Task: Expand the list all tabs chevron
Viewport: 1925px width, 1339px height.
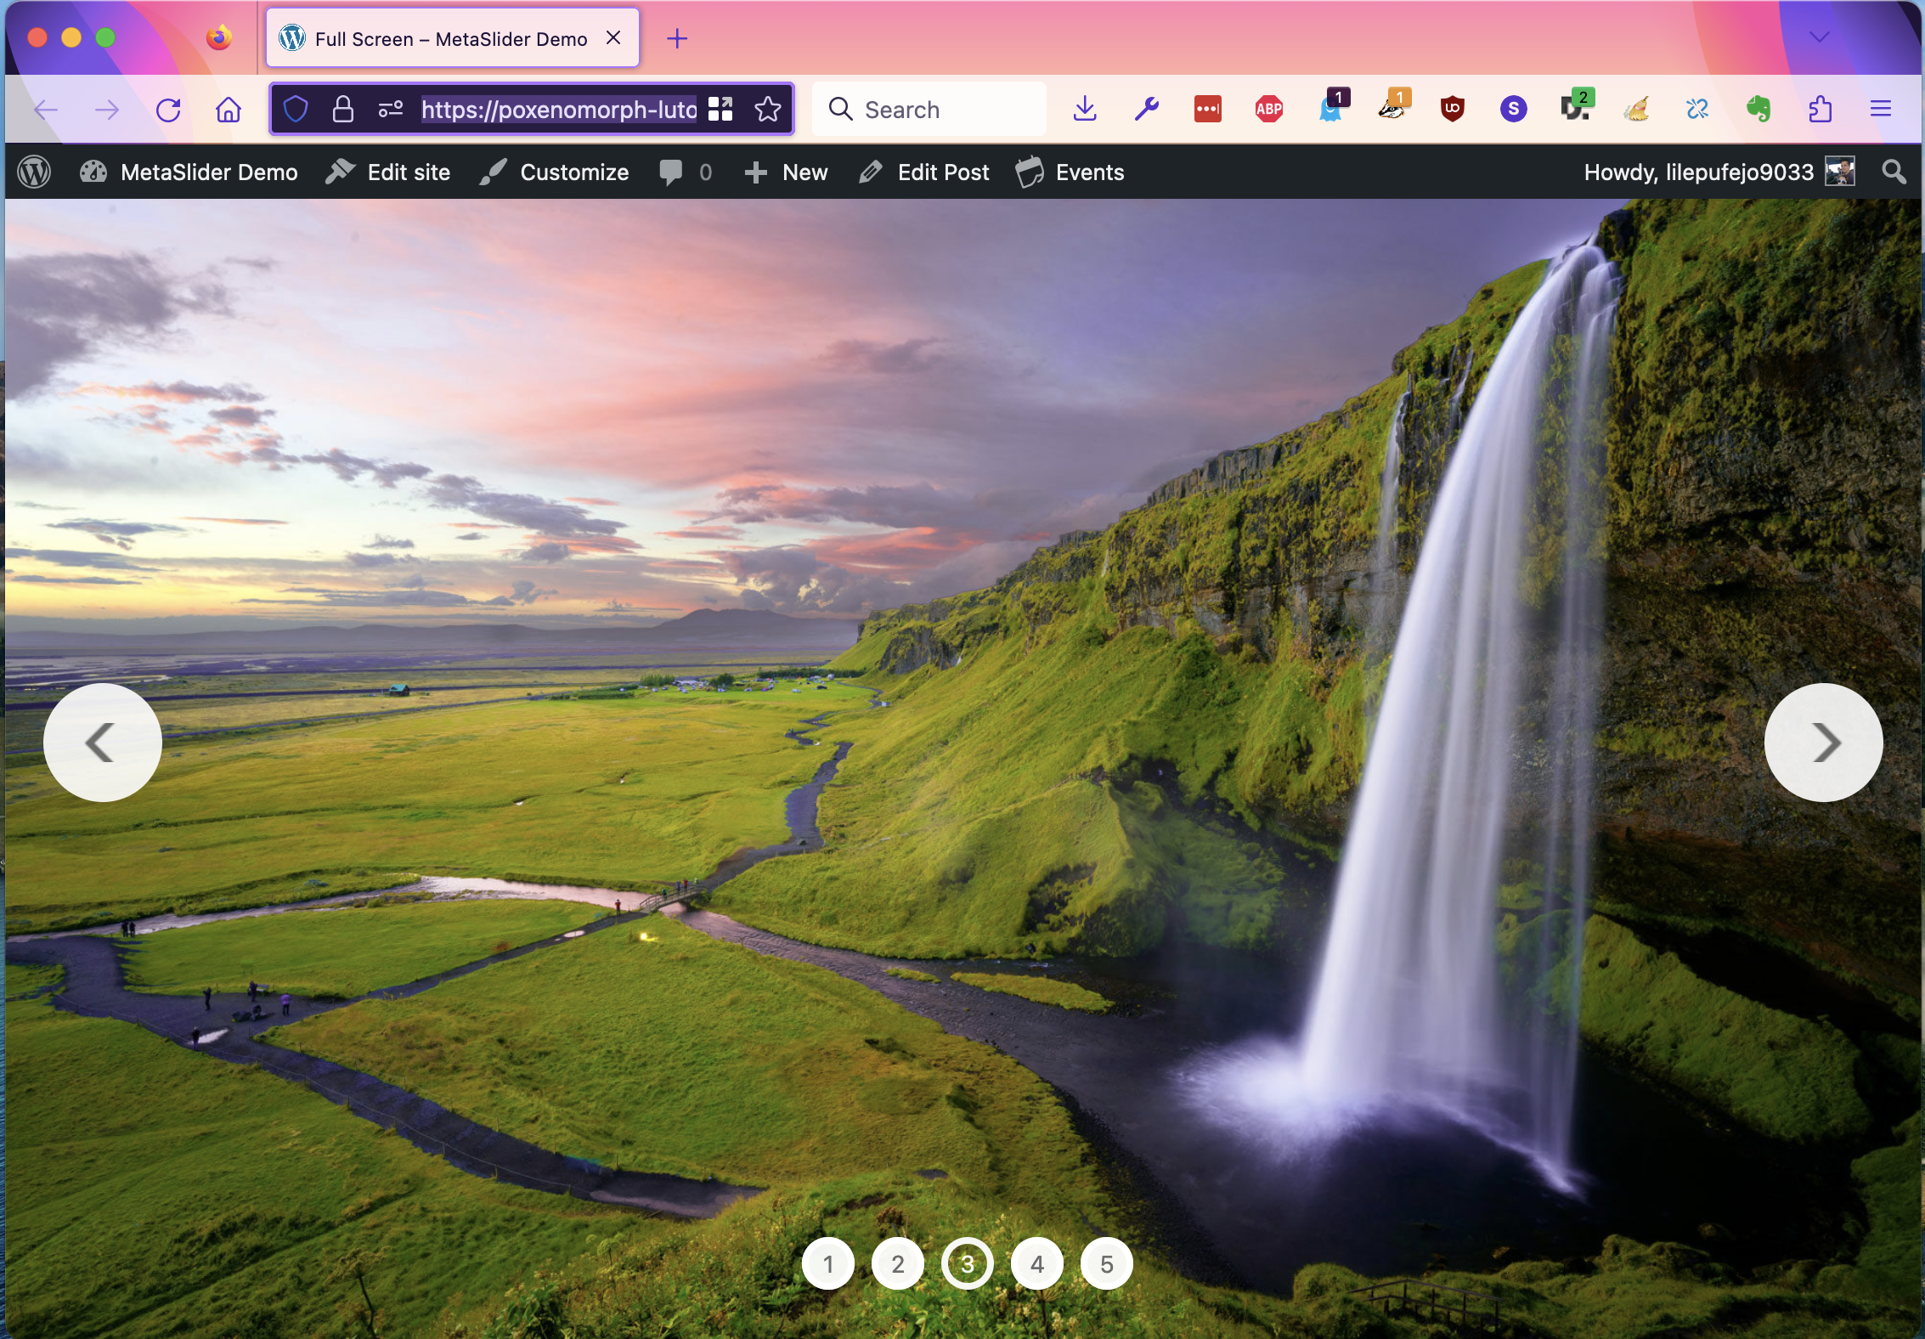Action: pyautogui.click(x=1819, y=37)
